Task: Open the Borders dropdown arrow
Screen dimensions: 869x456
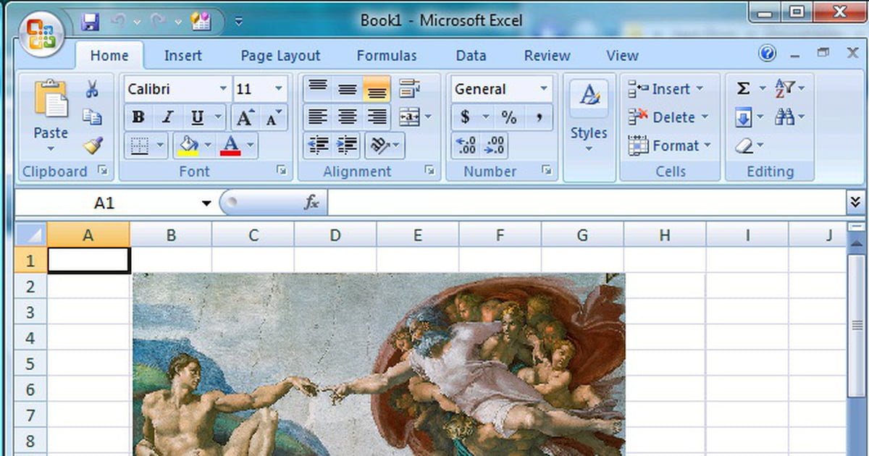Action: (161, 145)
